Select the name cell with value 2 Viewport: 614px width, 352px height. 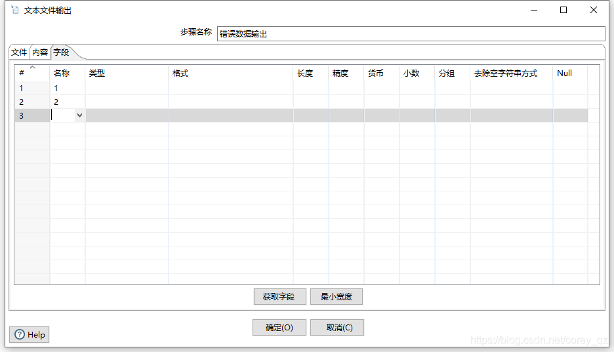pos(68,102)
